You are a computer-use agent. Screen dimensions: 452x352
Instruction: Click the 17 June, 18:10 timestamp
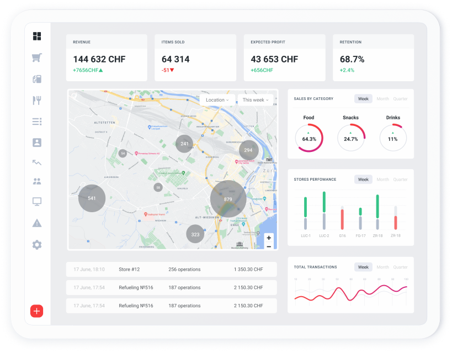89,270
